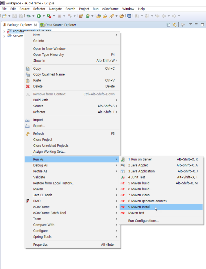
Task: Click the Debug bug icon in toolbar
Action: (29, 16)
